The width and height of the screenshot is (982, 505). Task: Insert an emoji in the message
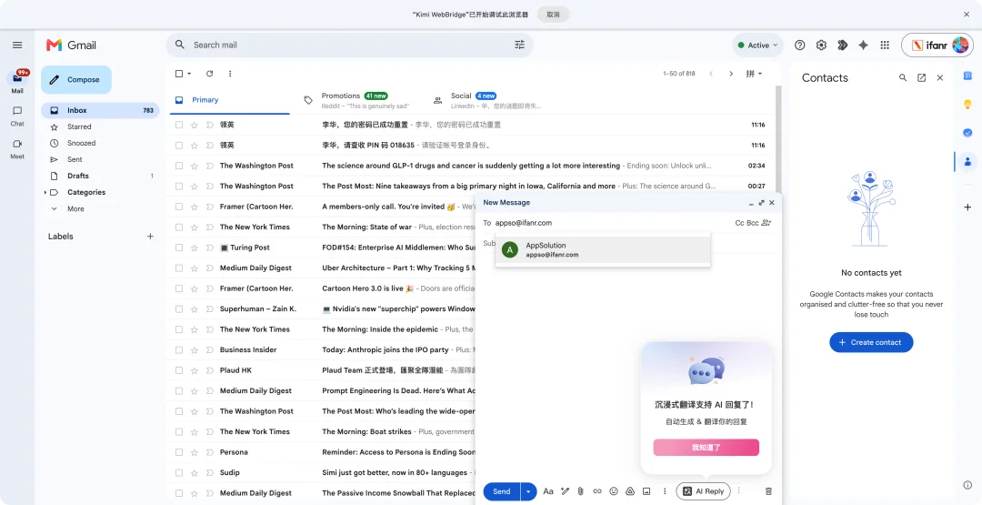click(x=614, y=491)
